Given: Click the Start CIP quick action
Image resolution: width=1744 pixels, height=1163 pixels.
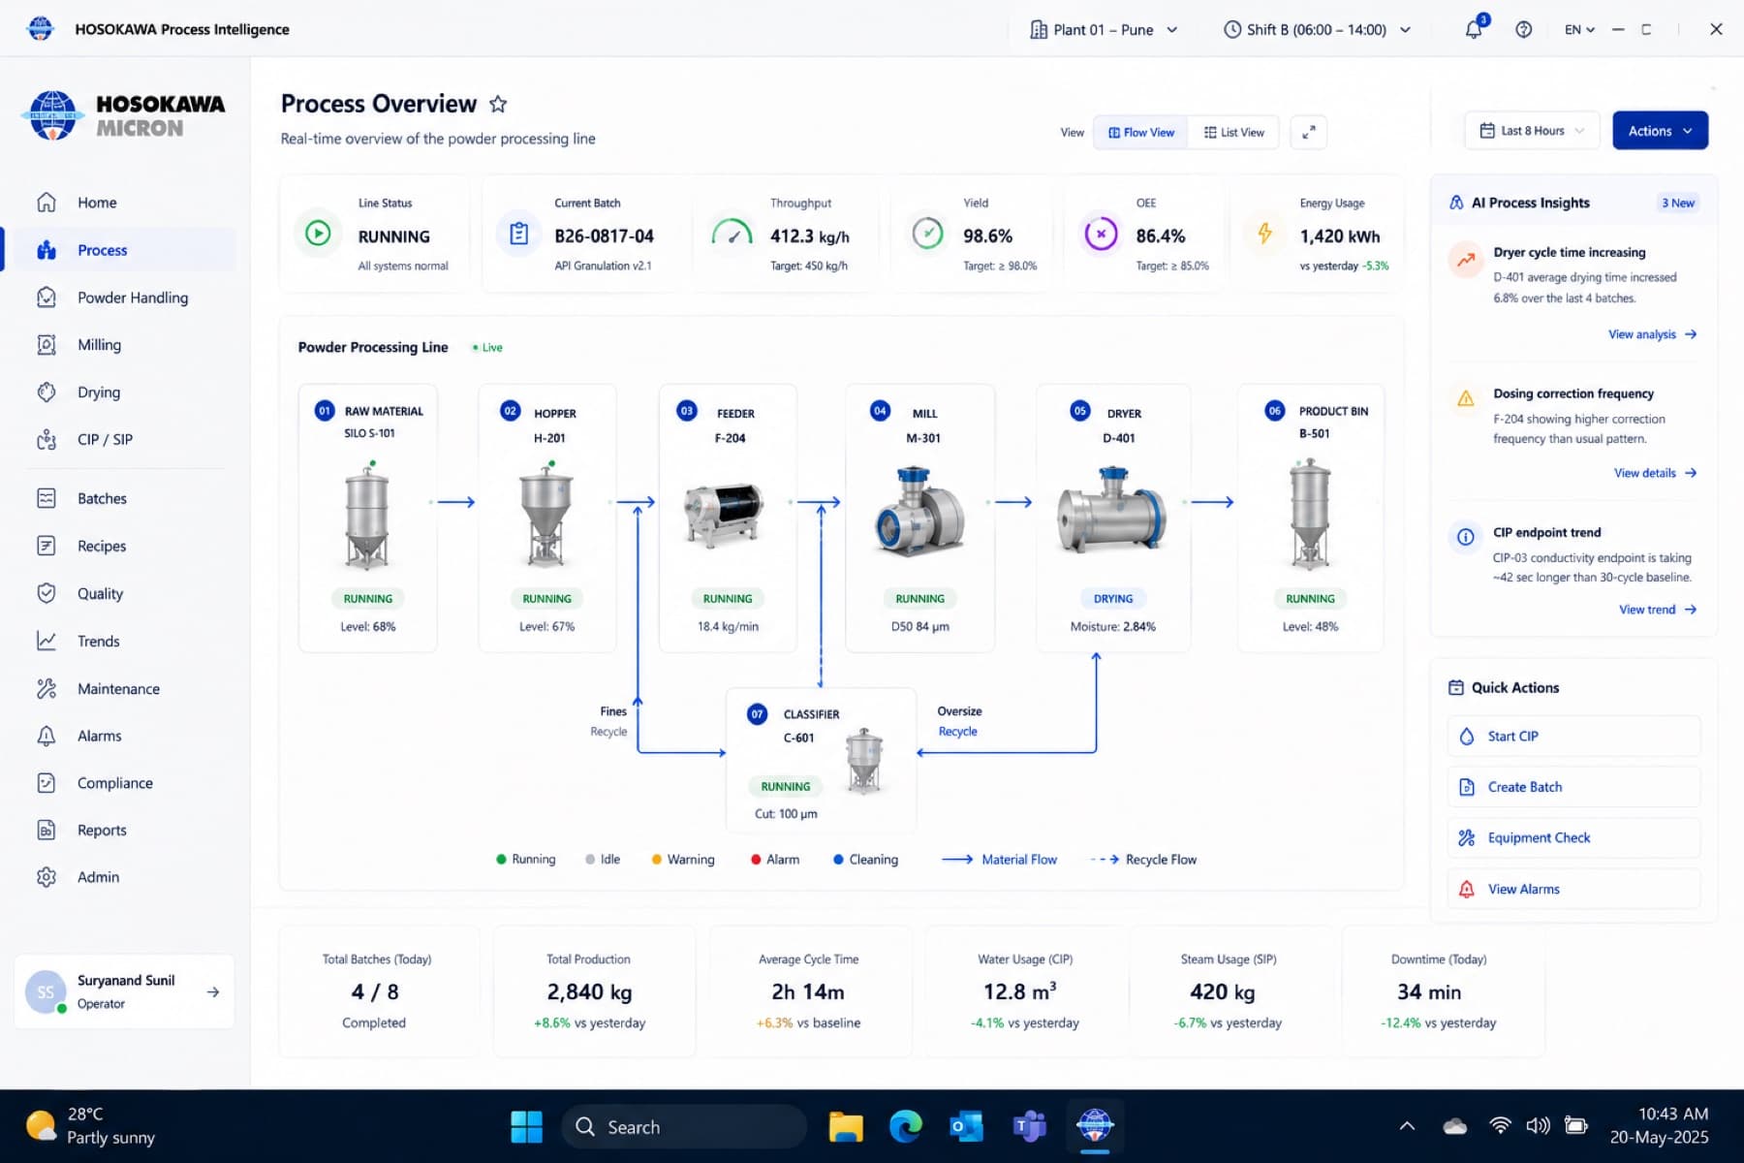Looking at the screenshot, I should (1574, 737).
